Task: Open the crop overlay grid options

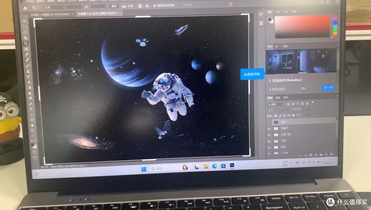Action: 140,6
